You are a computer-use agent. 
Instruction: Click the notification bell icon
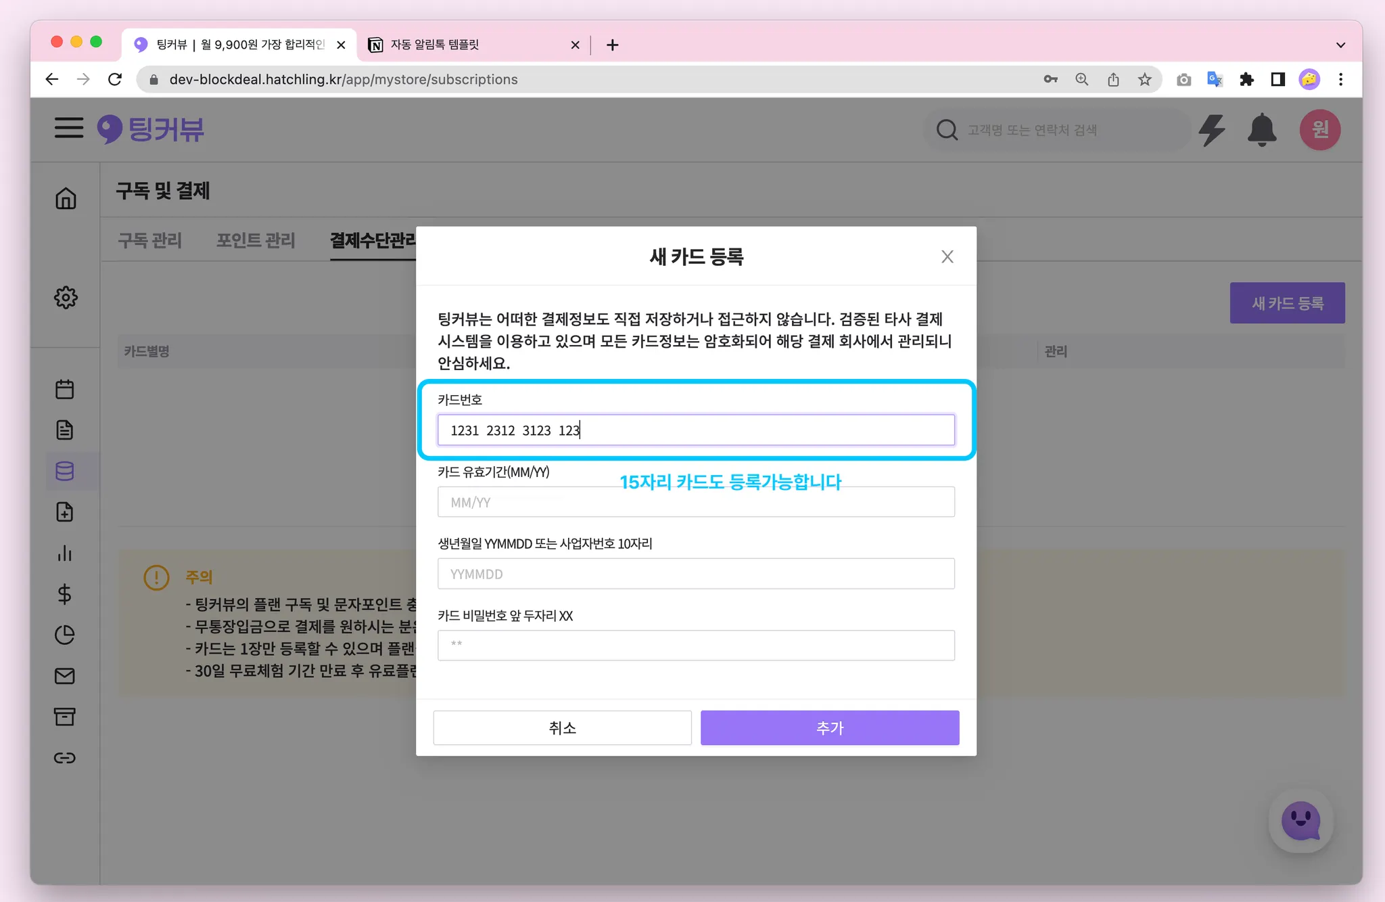pos(1261,130)
